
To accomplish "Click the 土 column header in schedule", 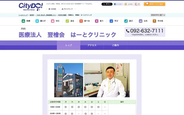I will coord(98,102).
